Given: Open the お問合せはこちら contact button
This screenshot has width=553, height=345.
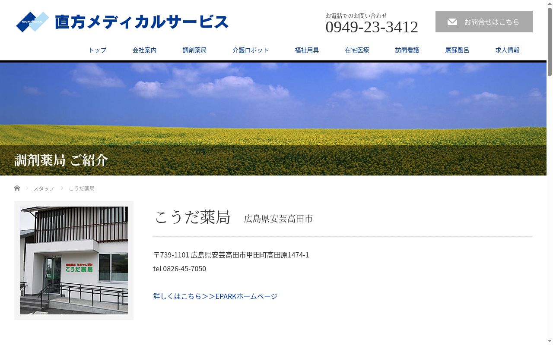Looking at the screenshot, I should [484, 22].
